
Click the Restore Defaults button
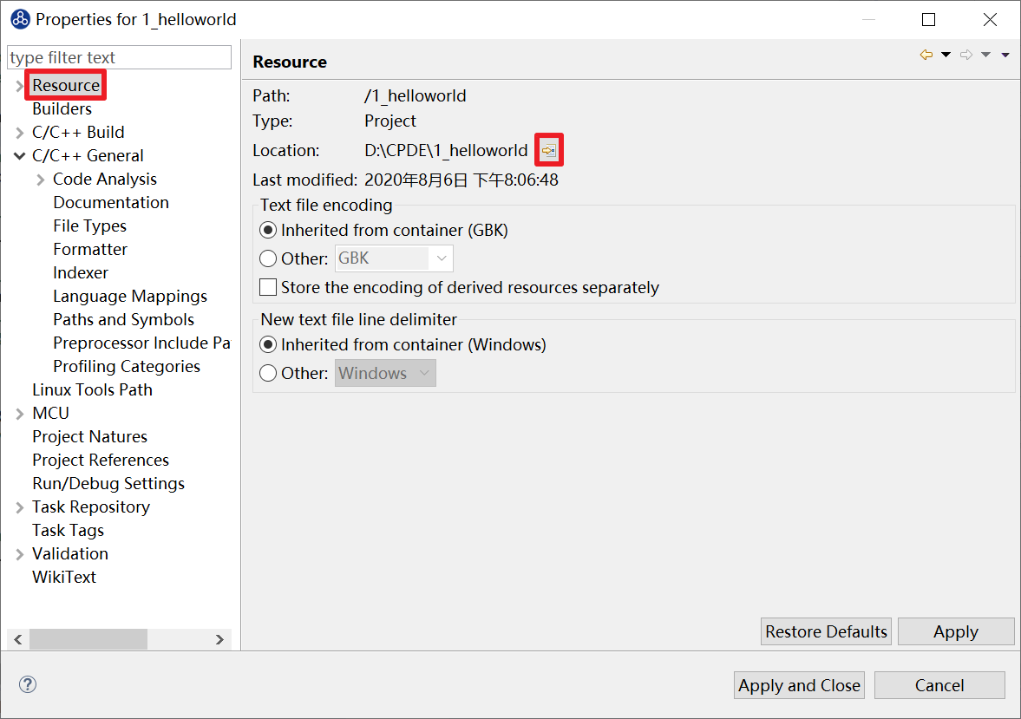(826, 631)
